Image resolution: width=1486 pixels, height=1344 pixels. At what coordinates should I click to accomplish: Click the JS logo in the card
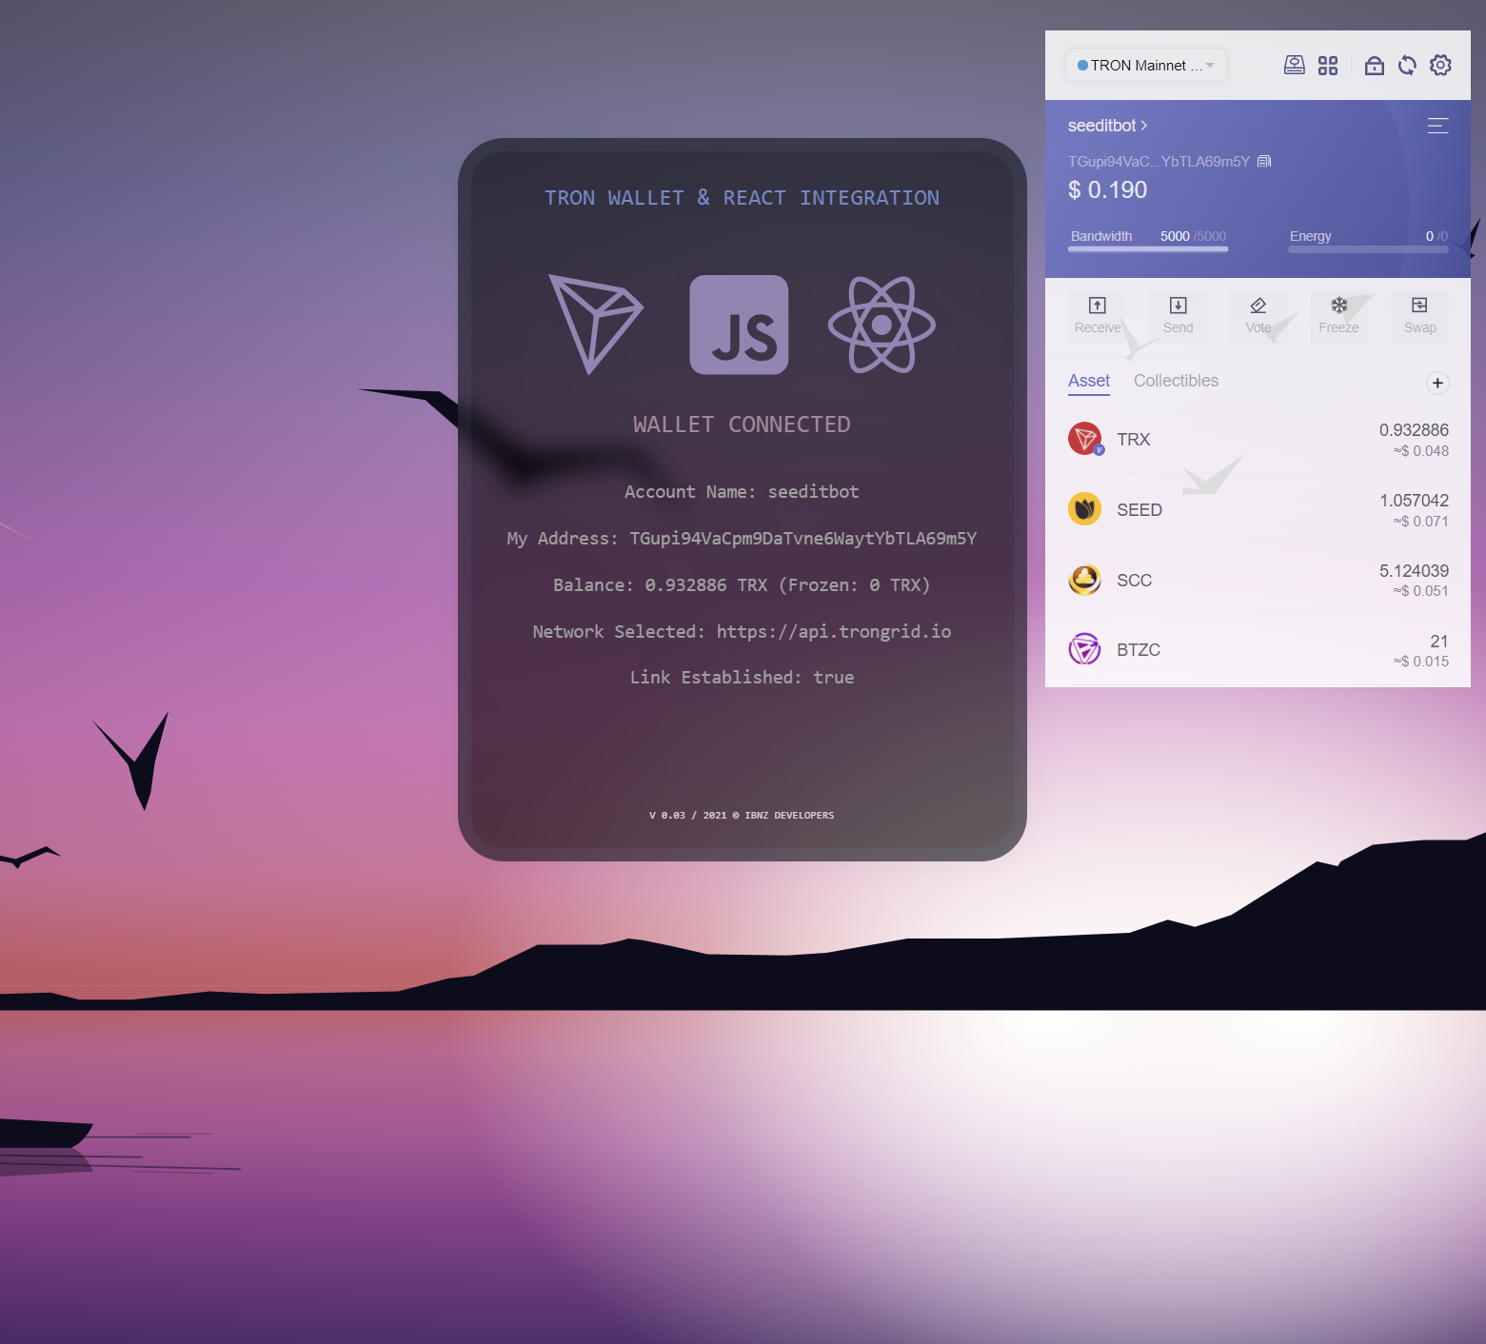tap(739, 325)
